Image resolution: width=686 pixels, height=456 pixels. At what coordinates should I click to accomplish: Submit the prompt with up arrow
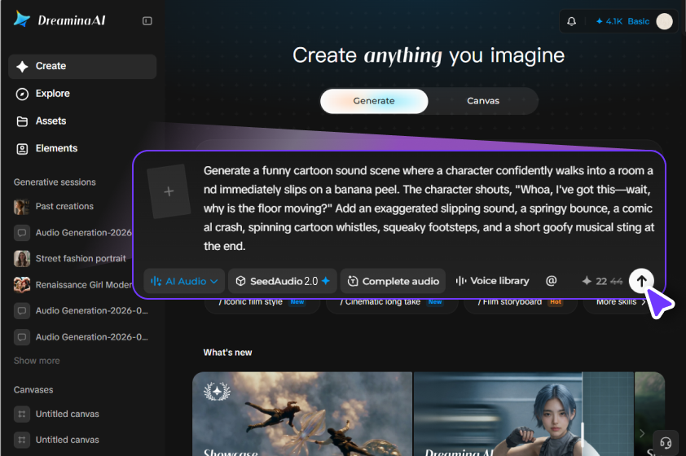click(x=641, y=281)
